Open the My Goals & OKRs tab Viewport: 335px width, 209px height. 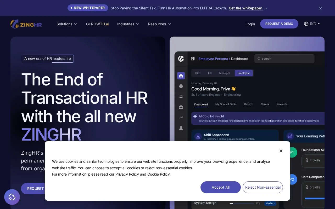[226, 104]
